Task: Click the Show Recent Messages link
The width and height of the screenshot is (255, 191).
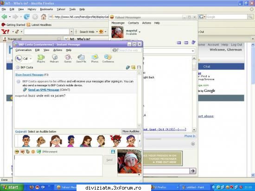Action: coord(29,75)
